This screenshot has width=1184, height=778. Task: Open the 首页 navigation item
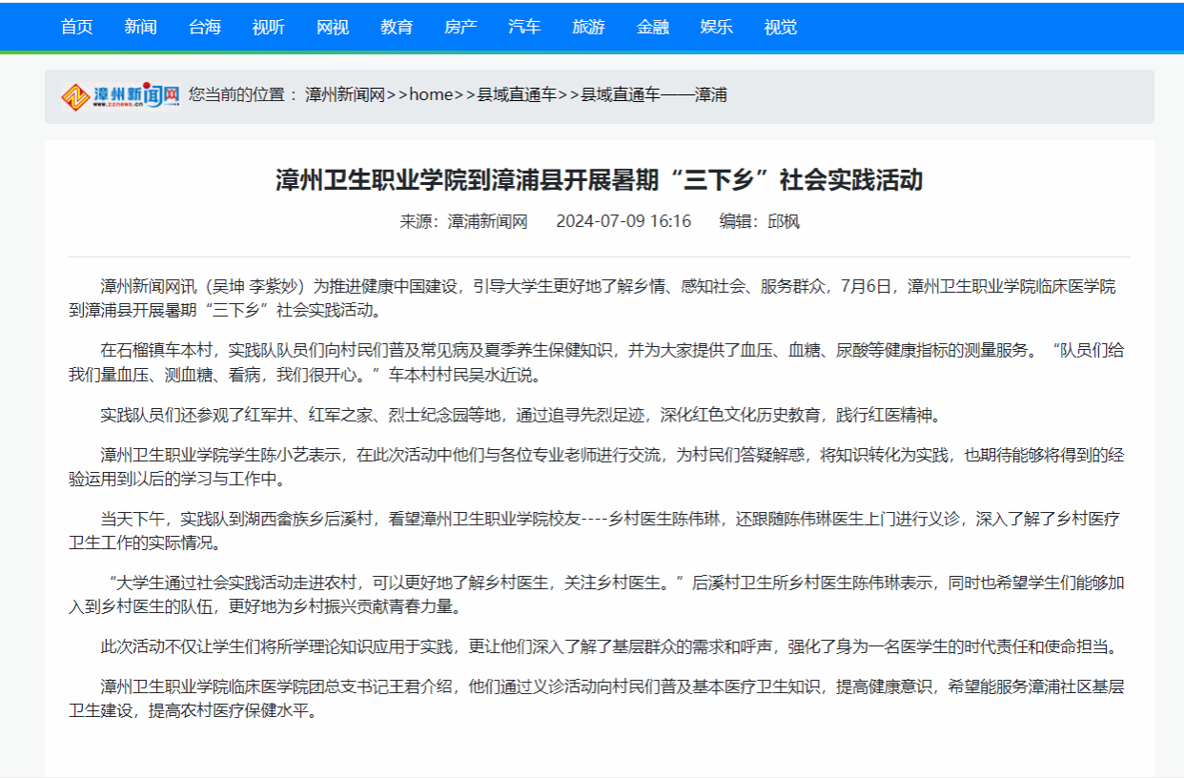click(76, 27)
